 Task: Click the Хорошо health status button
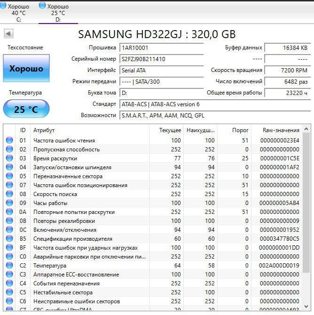[x=26, y=69]
